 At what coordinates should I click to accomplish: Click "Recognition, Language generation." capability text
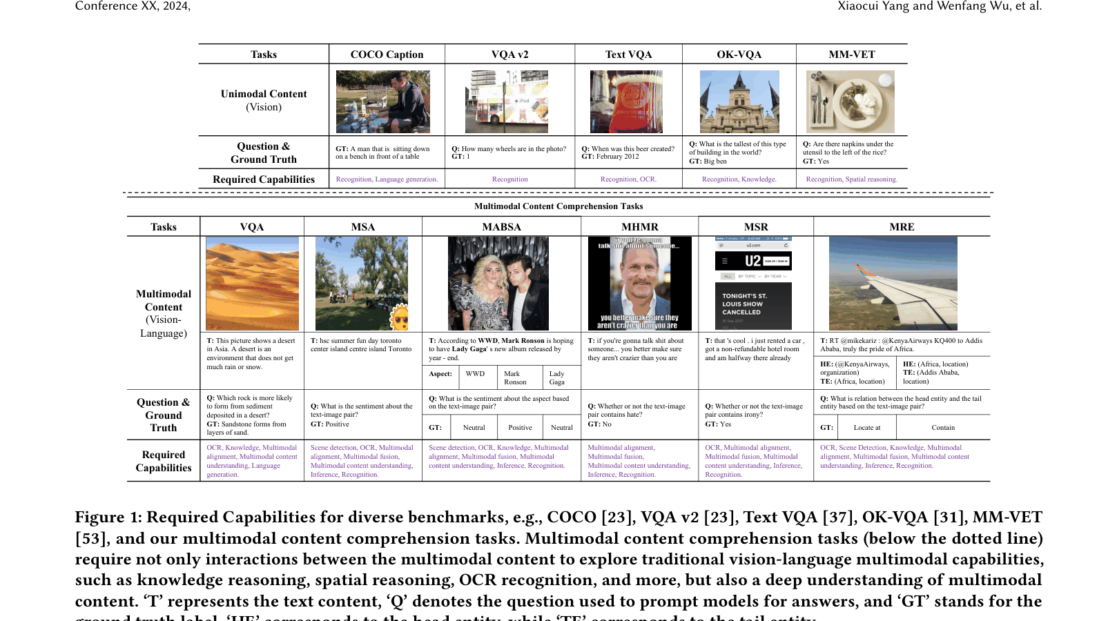click(387, 179)
